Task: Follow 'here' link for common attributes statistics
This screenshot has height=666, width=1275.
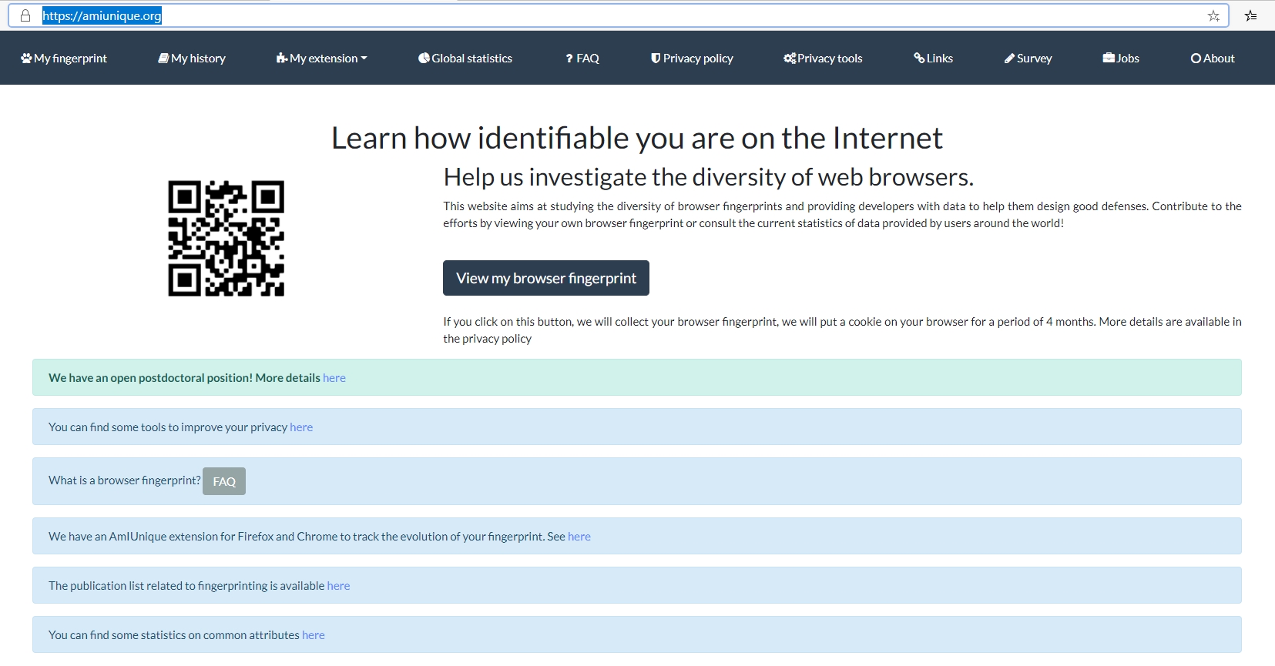Action: 314,635
